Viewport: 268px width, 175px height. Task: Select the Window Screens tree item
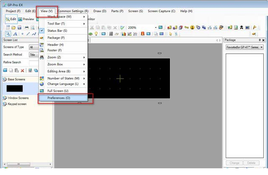(x=16, y=98)
